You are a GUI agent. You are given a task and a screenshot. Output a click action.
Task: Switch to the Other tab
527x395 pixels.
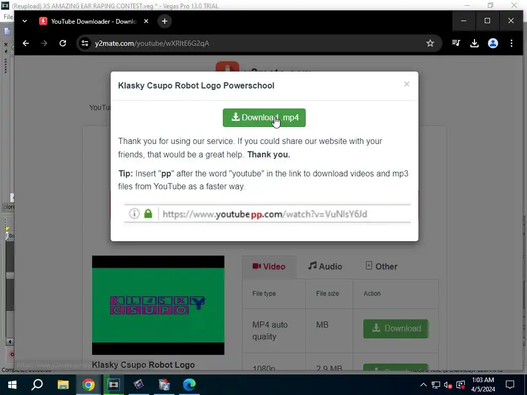[x=381, y=266]
